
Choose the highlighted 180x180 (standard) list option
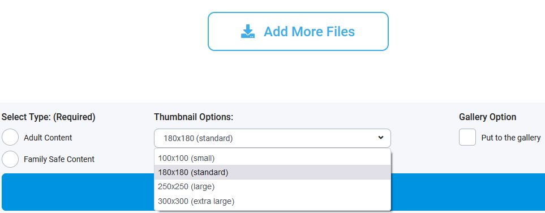point(272,172)
